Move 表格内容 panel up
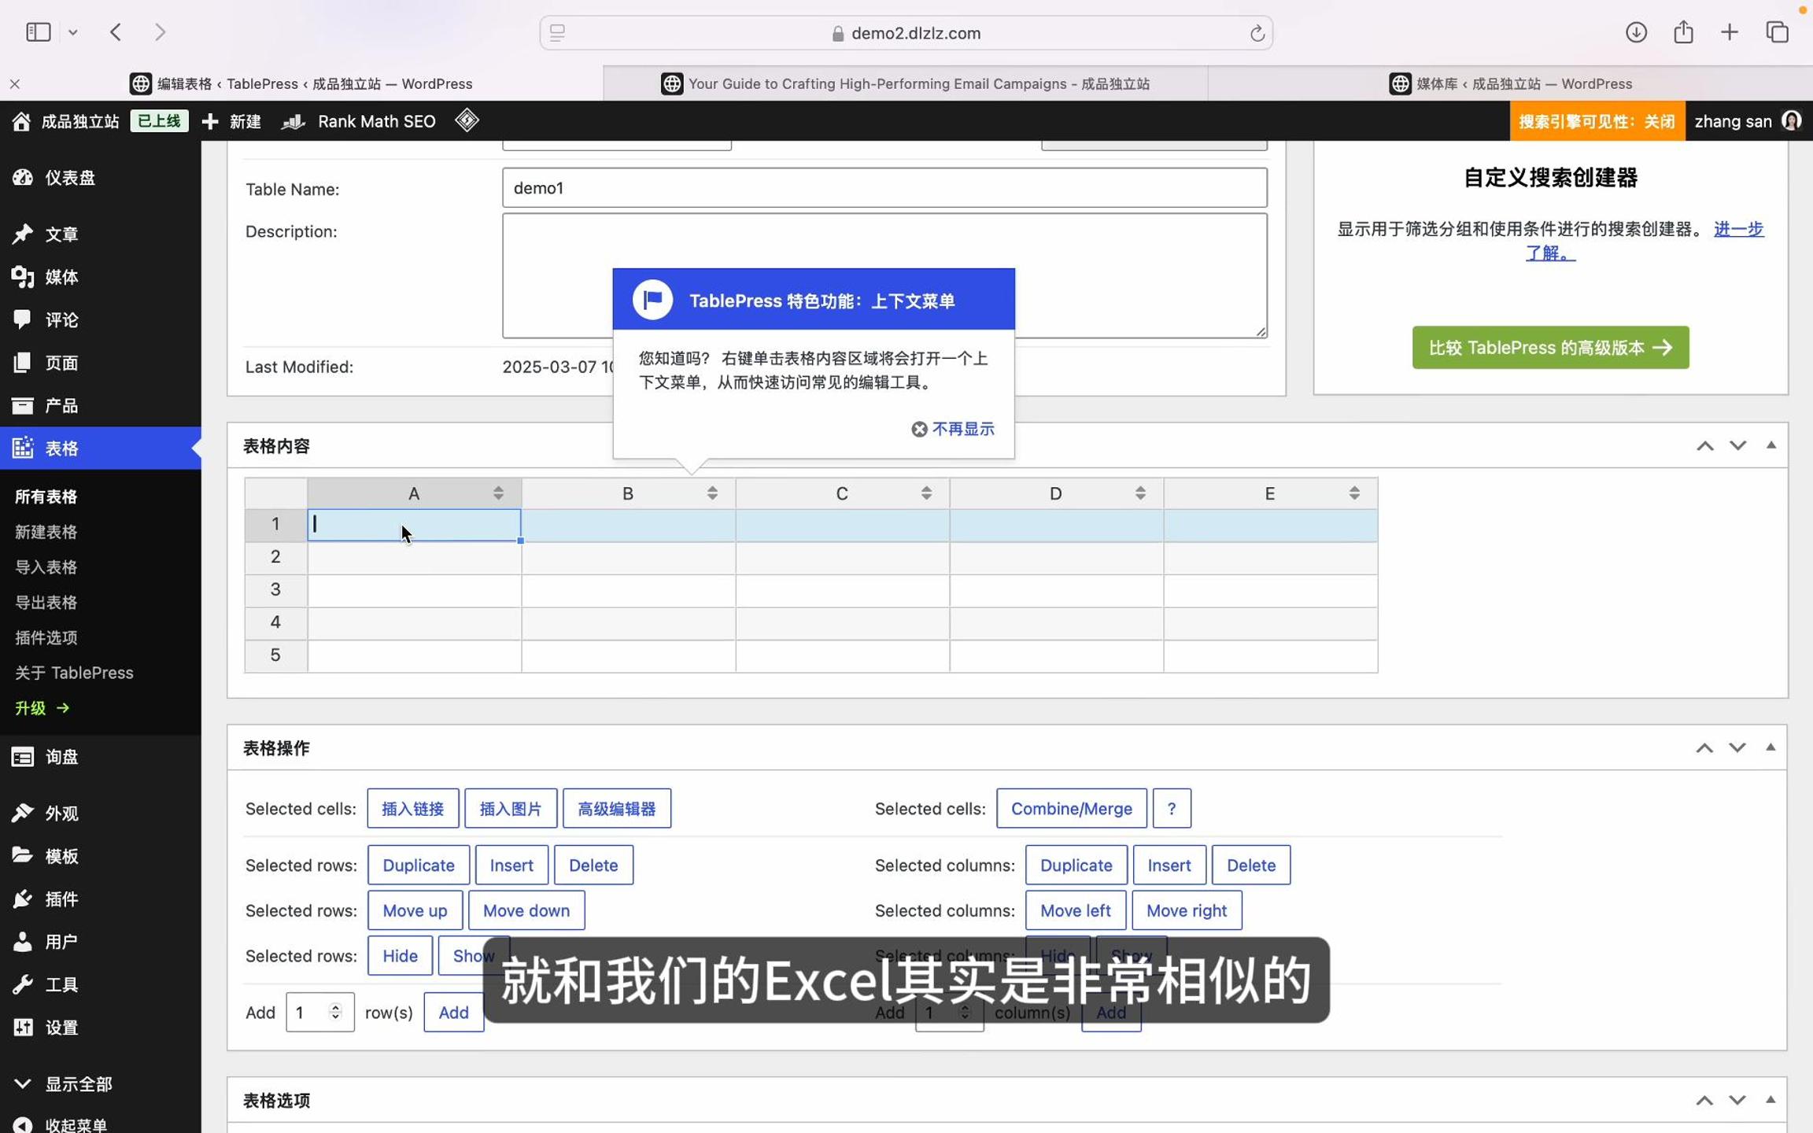Viewport: 1813px width, 1133px height. click(1704, 446)
